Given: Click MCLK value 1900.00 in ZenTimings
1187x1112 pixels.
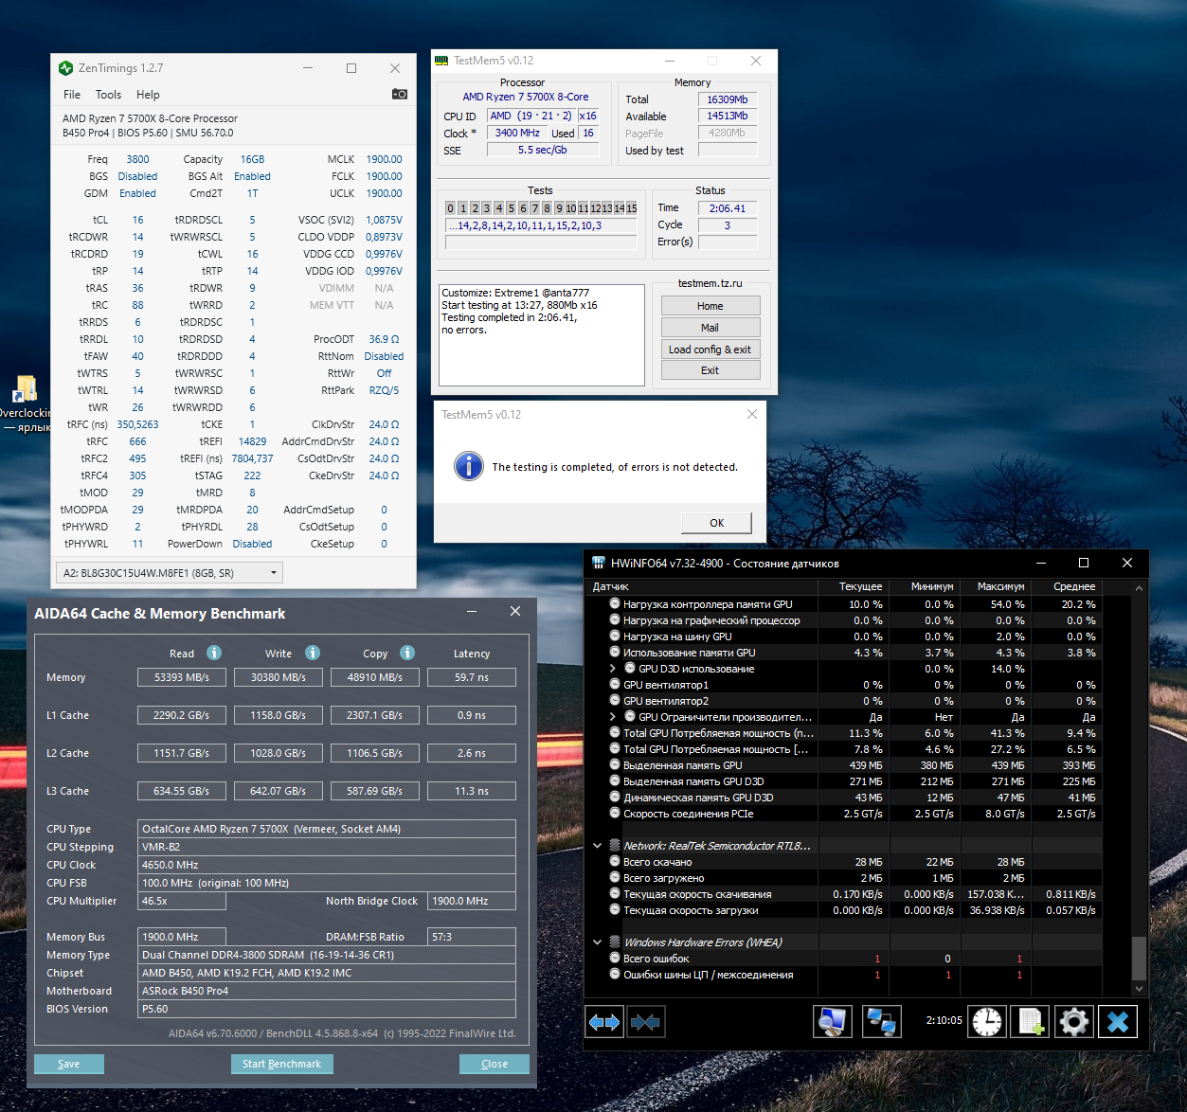Looking at the screenshot, I should tap(385, 159).
